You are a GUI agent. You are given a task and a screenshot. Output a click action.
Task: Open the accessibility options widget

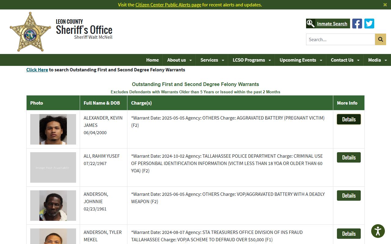pyautogui.click(x=378, y=231)
